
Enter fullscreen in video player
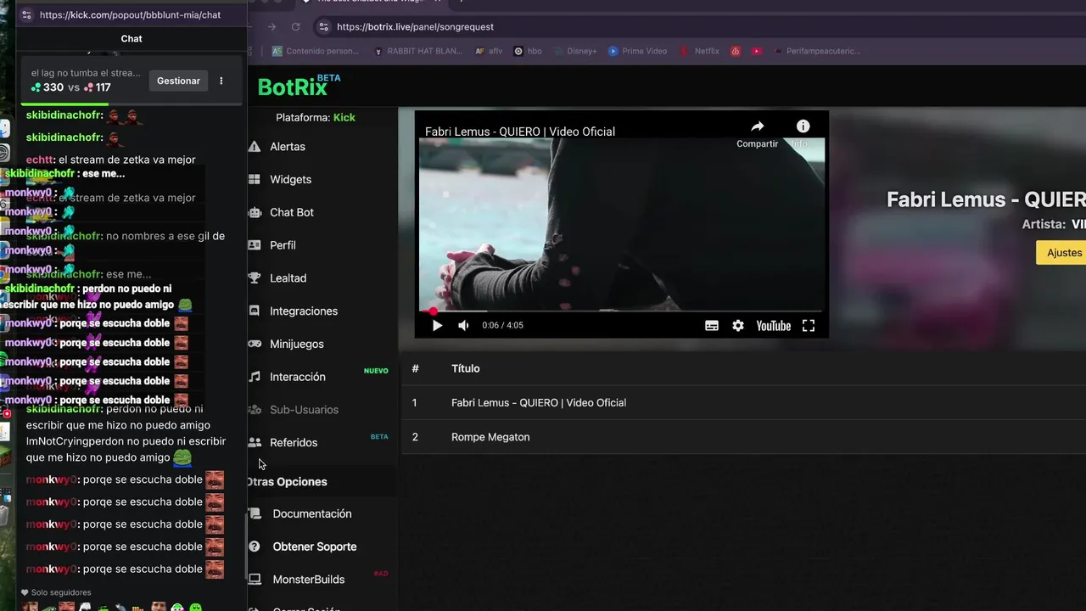(809, 326)
